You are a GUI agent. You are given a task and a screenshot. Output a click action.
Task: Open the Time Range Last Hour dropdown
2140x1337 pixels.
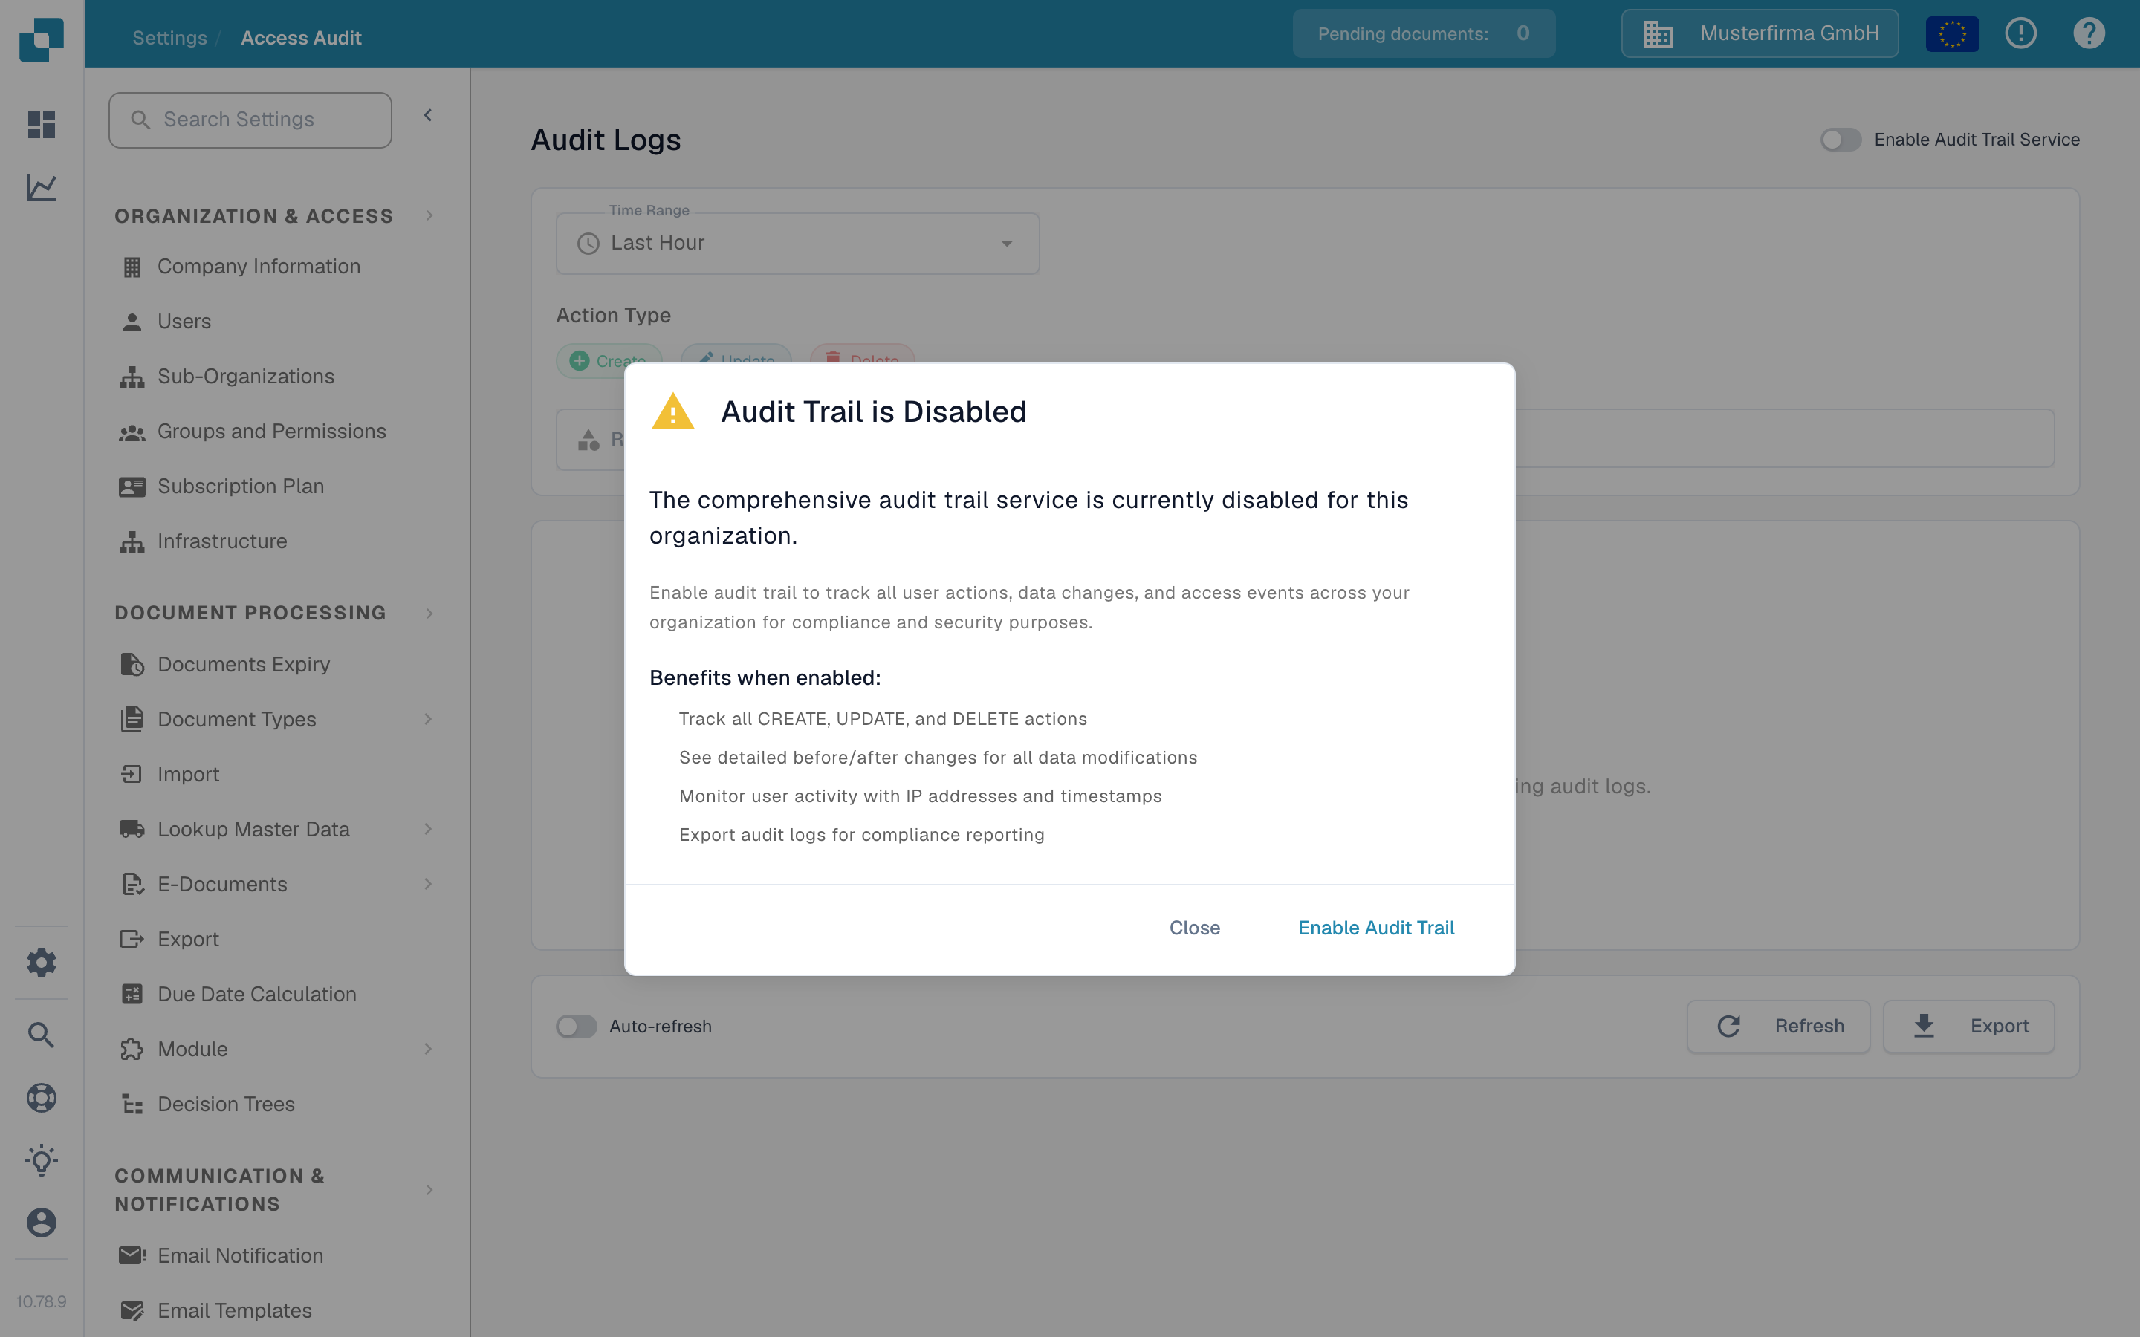point(797,243)
